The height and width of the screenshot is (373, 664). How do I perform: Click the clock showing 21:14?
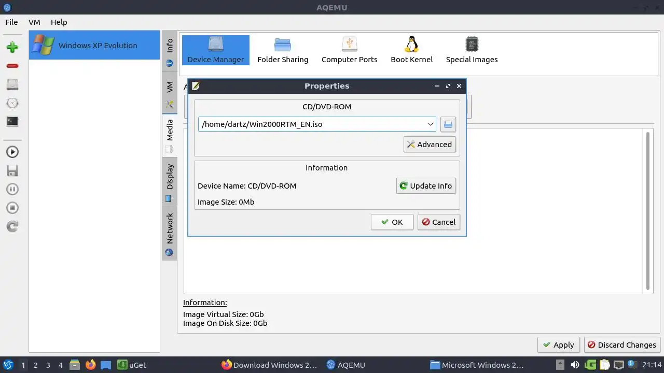(652, 365)
